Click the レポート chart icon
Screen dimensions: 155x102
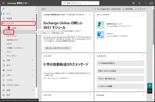pyautogui.click(x=4, y=75)
